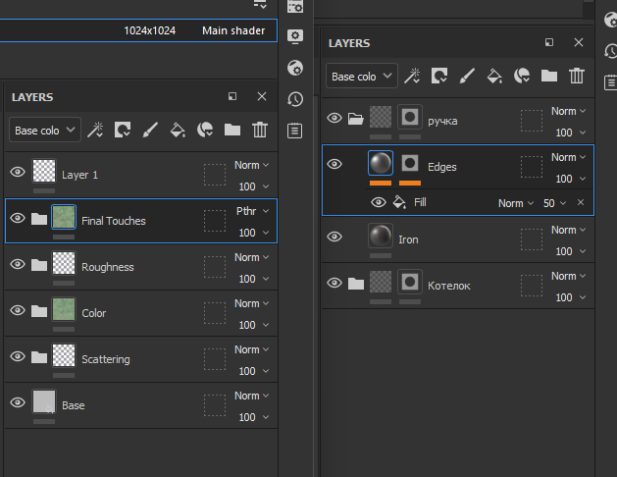Open the blend mode dropdown of the Roughness layer
The width and height of the screenshot is (617, 477).
coord(251,257)
